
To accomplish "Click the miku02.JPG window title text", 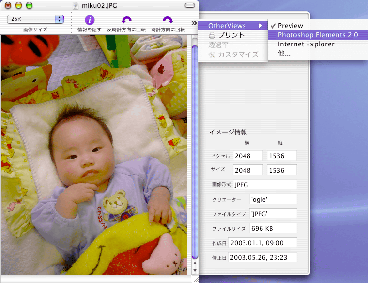I will tap(99, 6).
